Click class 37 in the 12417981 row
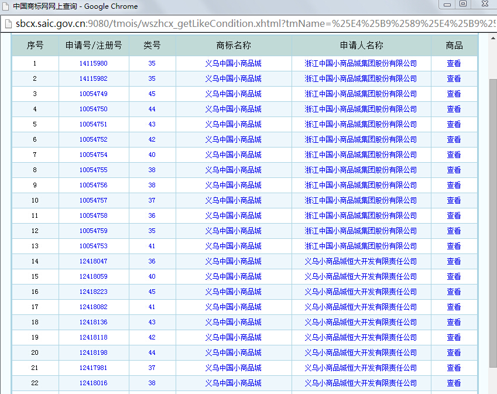Image resolution: width=497 pixels, height=394 pixels. pyautogui.click(x=152, y=368)
